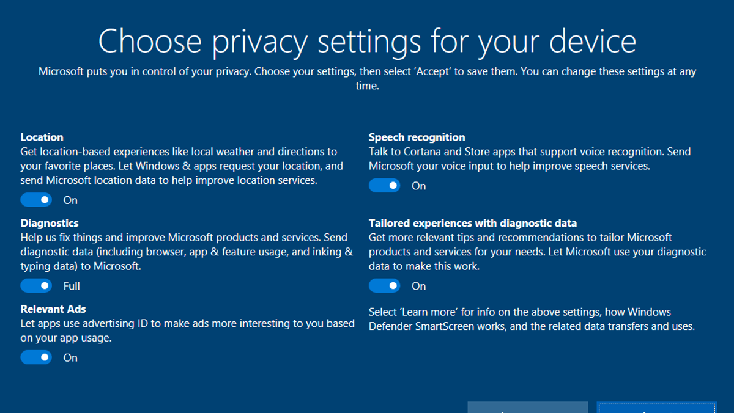
Task: Click the "On" label beside the Location switch
Action: [x=70, y=200]
